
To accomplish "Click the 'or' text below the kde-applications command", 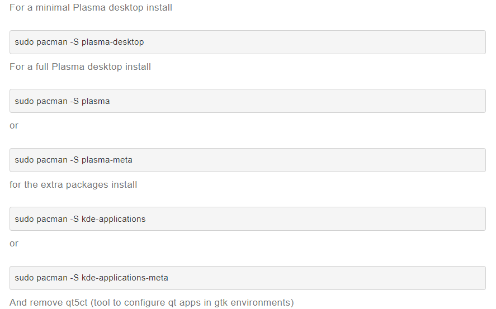I will (14, 244).
